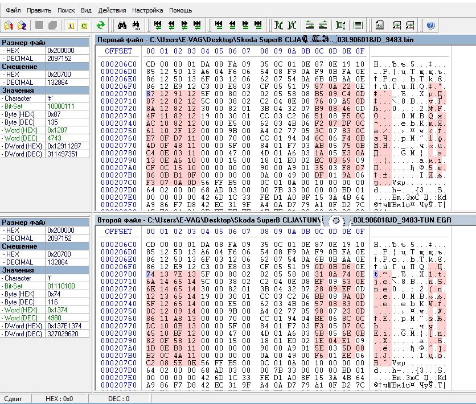Click Первый файл title bar path
The image size is (476, 404).
tap(256, 40)
